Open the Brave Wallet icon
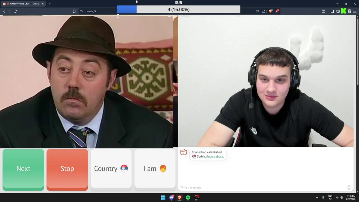 coord(338,11)
